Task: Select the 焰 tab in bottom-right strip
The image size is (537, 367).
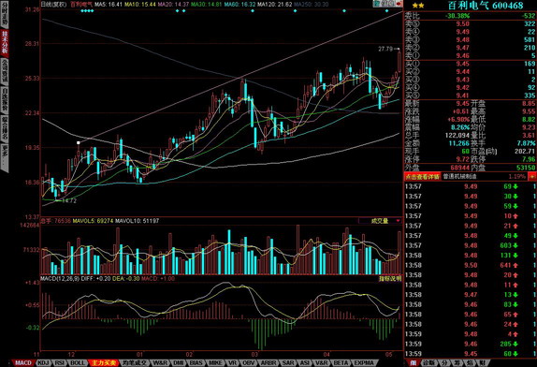Action: pyautogui.click(x=471, y=362)
